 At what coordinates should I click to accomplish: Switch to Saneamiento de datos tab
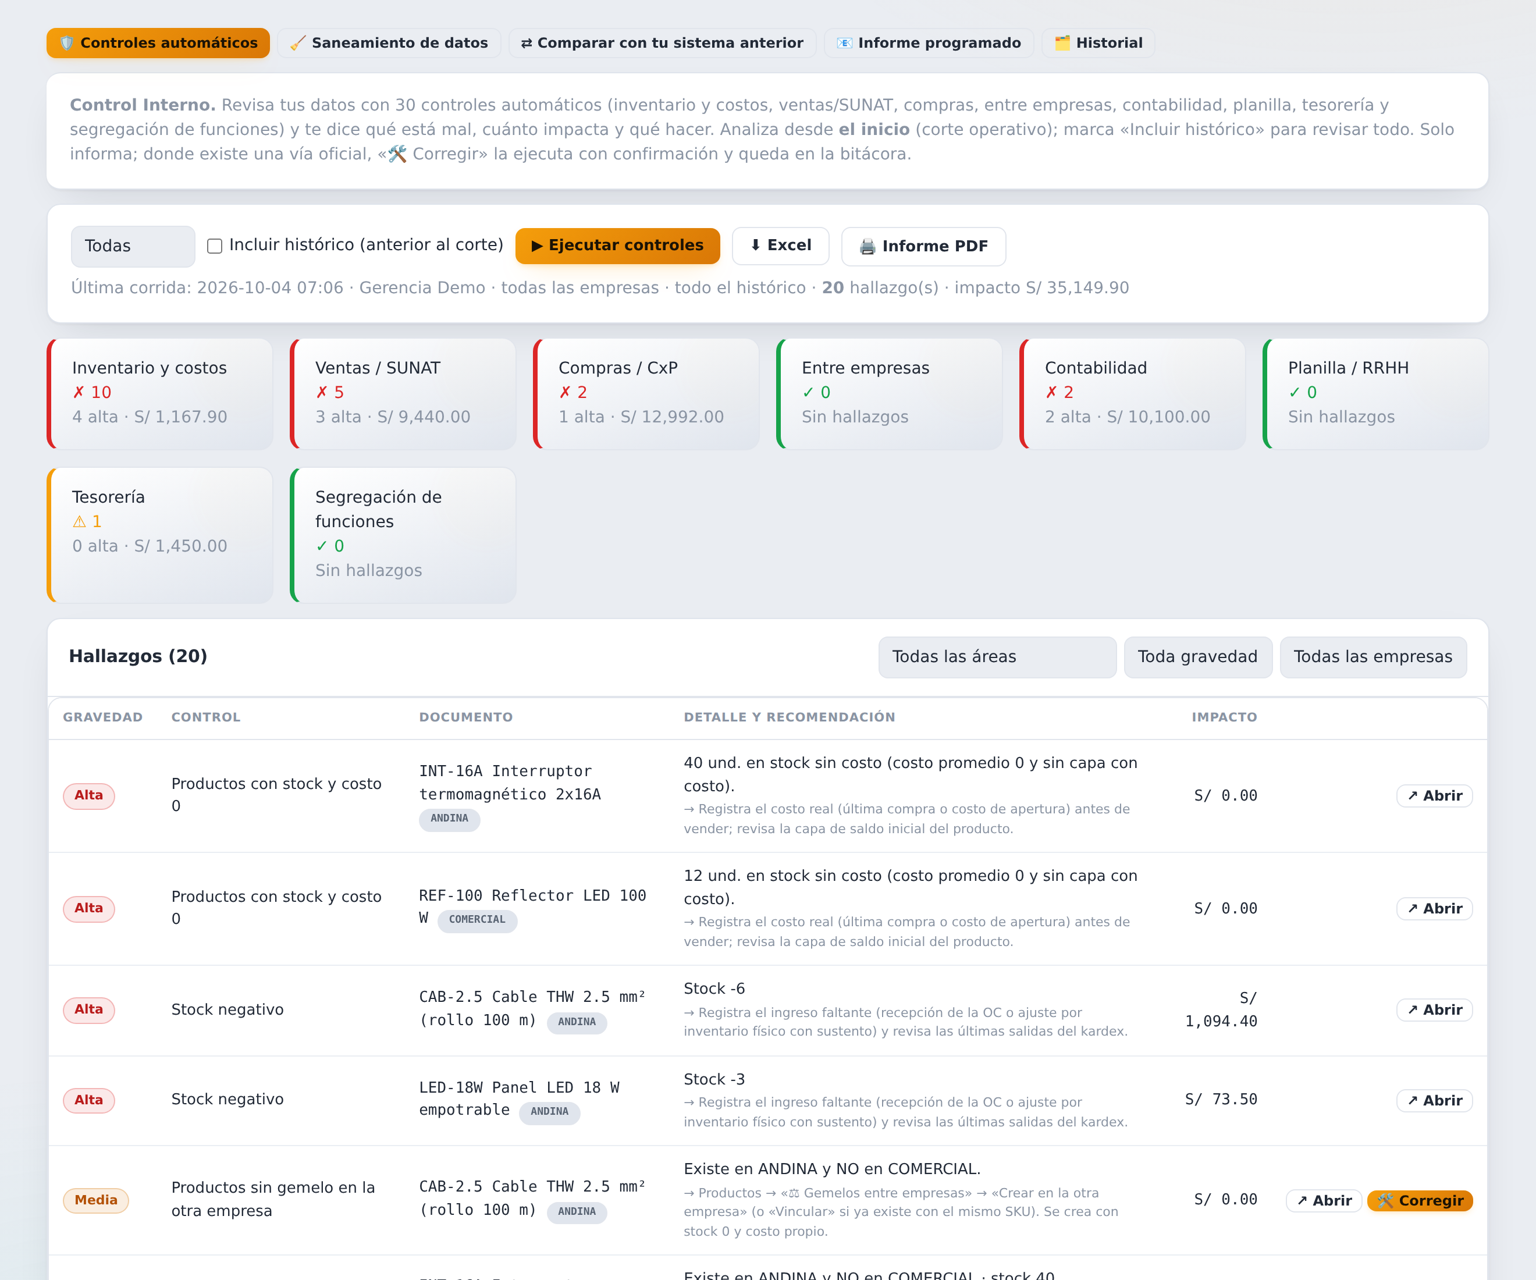(x=389, y=43)
